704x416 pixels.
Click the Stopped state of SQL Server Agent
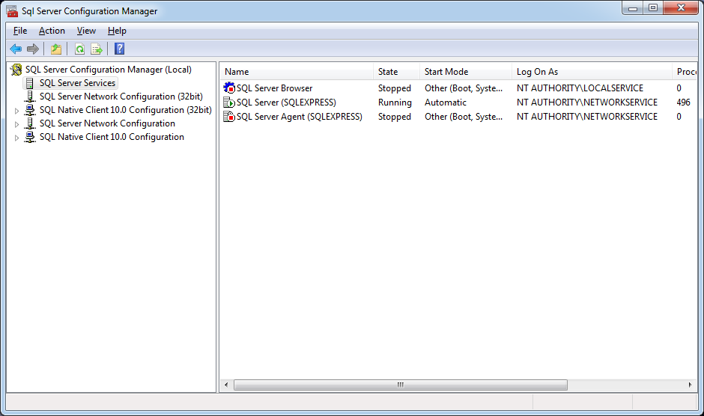click(x=394, y=117)
